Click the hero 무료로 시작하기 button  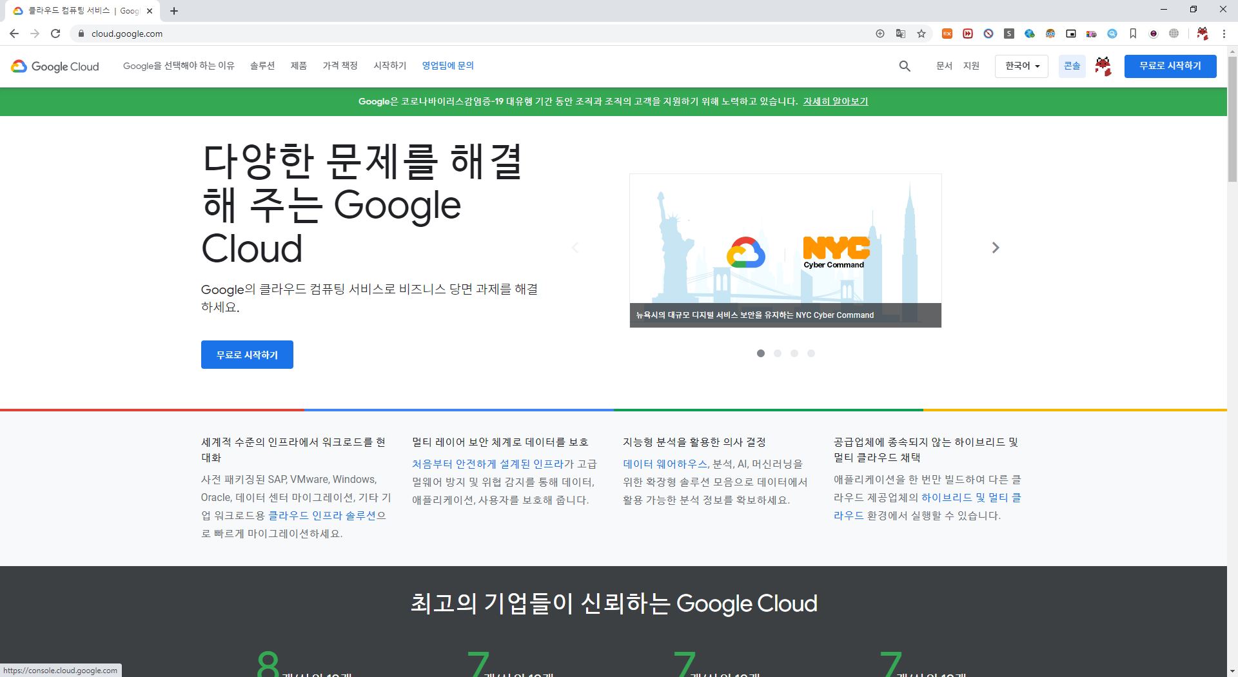tap(247, 355)
